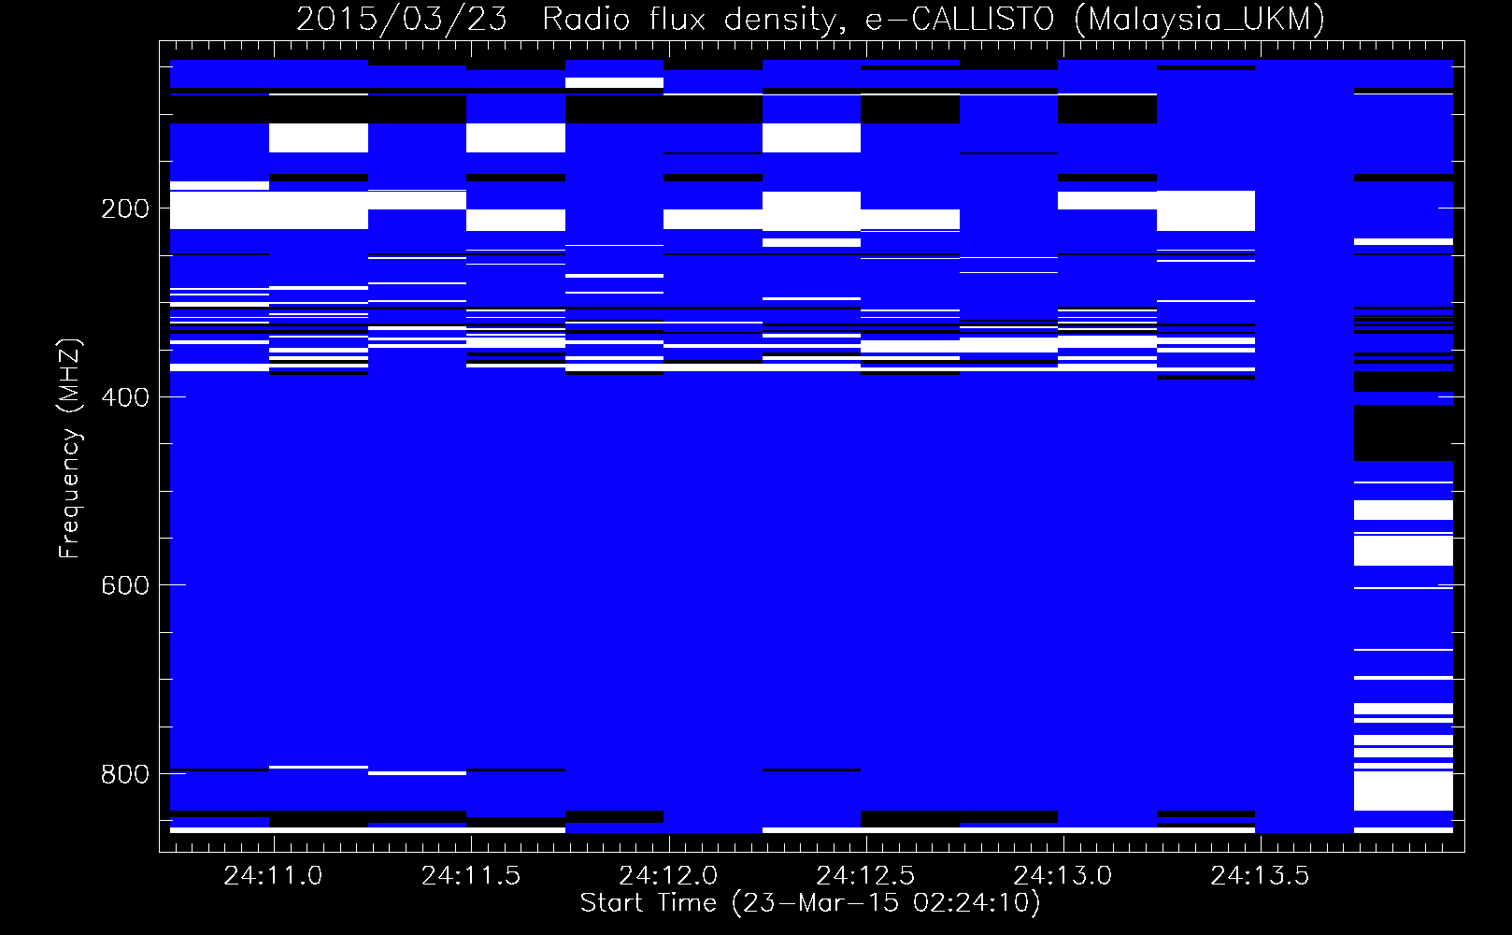Click the 600 MHz y-axis tick label
This screenshot has width=1512, height=935.
(x=125, y=585)
